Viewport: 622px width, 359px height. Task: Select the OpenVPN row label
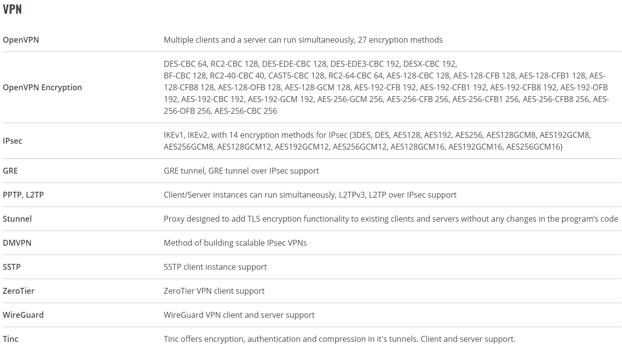pos(21,40)
